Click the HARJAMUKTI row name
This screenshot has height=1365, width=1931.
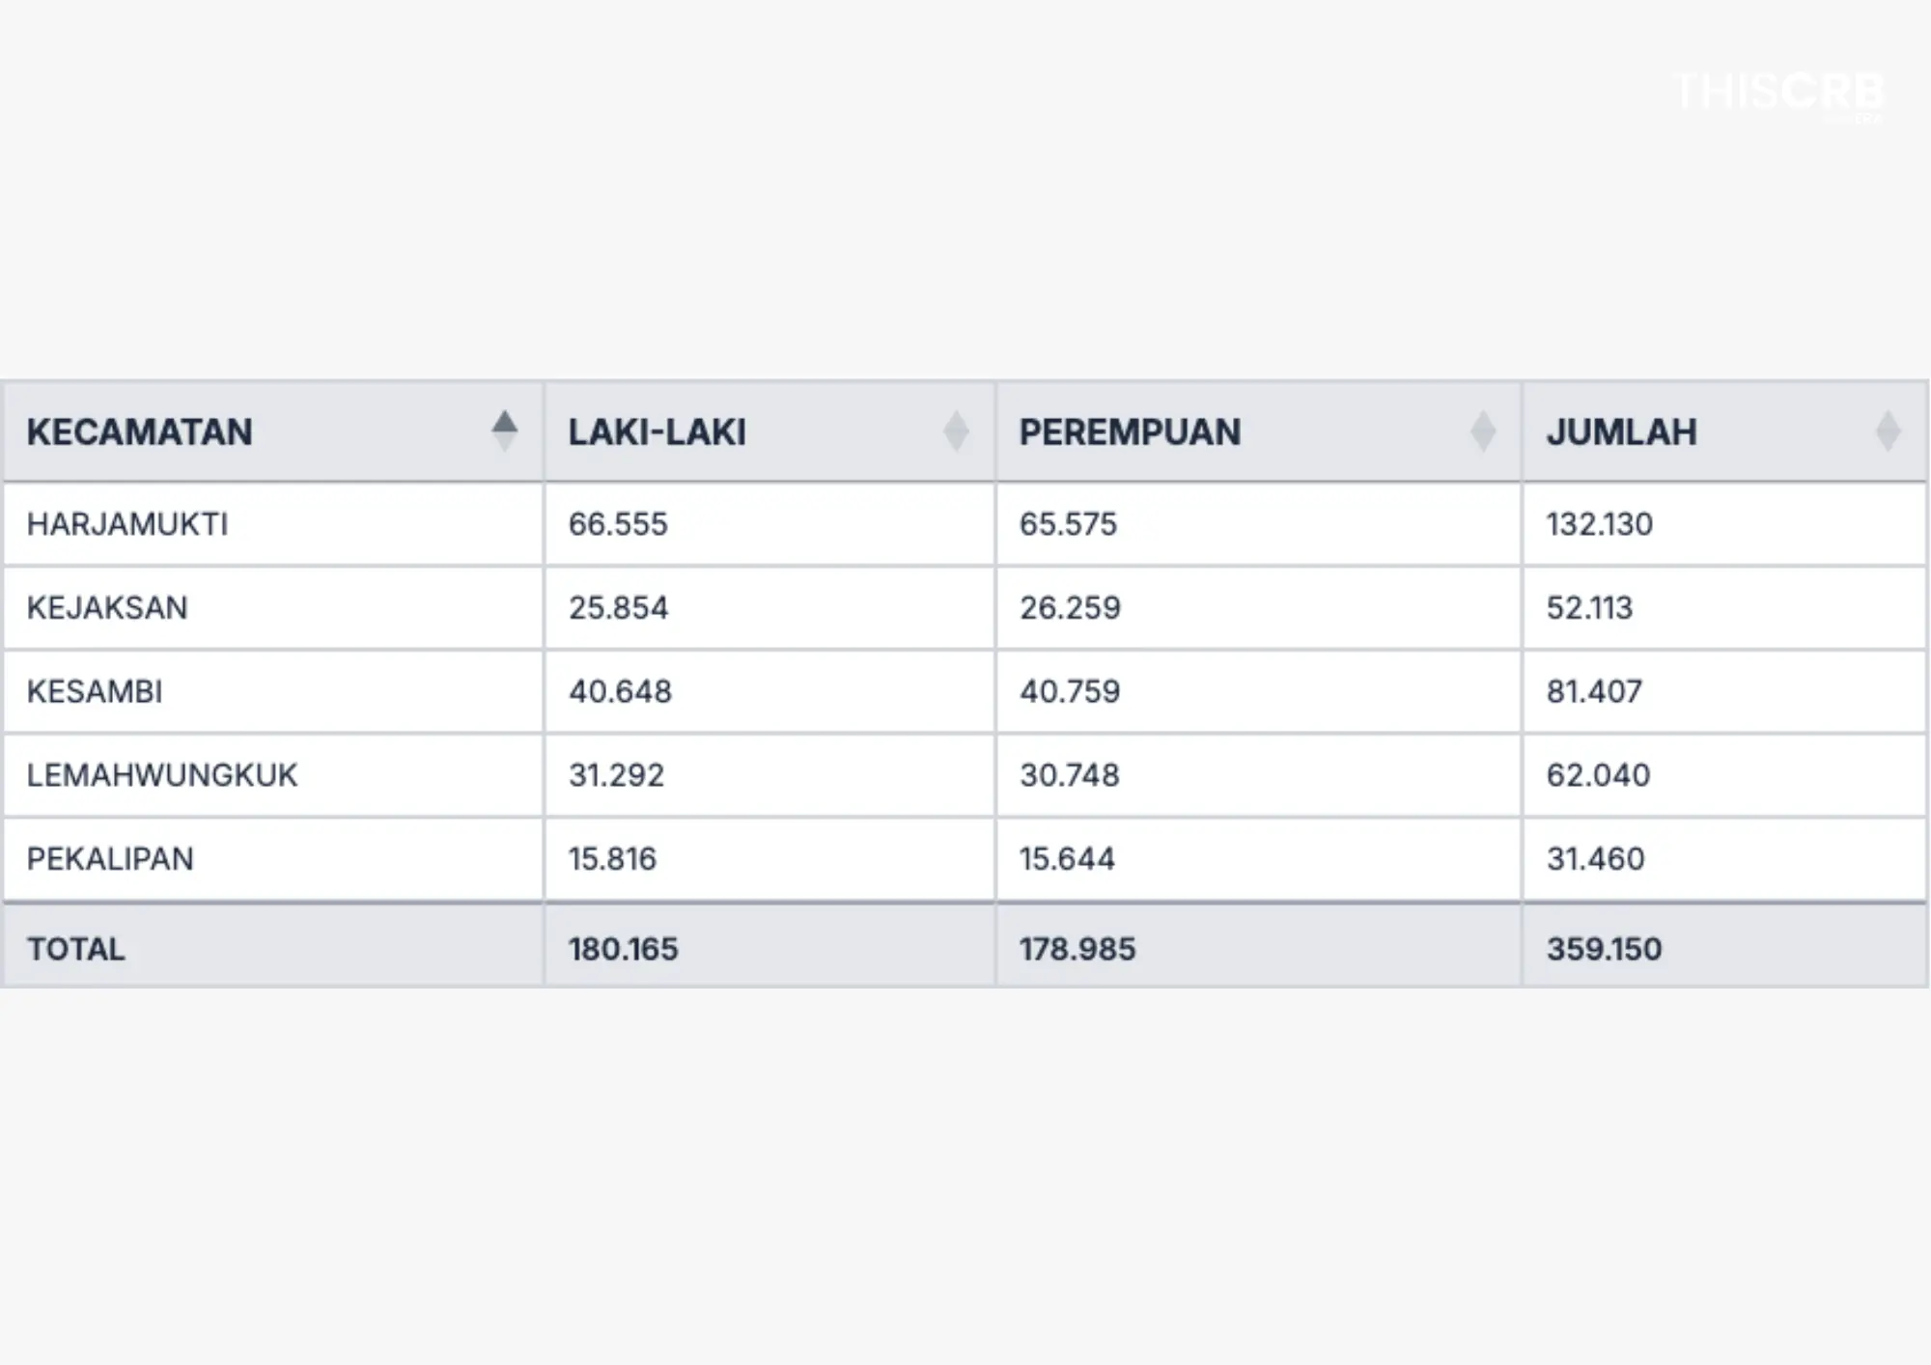pyautogui.click(x=127, y=523)
